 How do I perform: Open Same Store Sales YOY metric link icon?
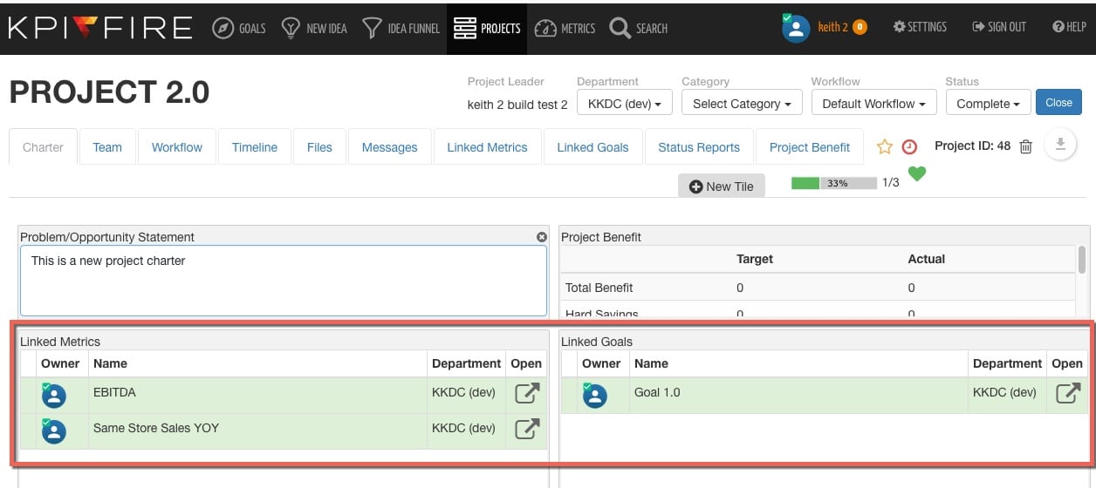coord(526,429)
